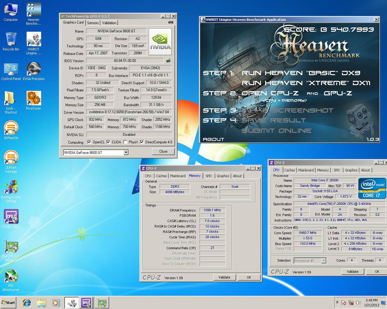Launch EVGA Precision shortcut

(x=34, y=72)
